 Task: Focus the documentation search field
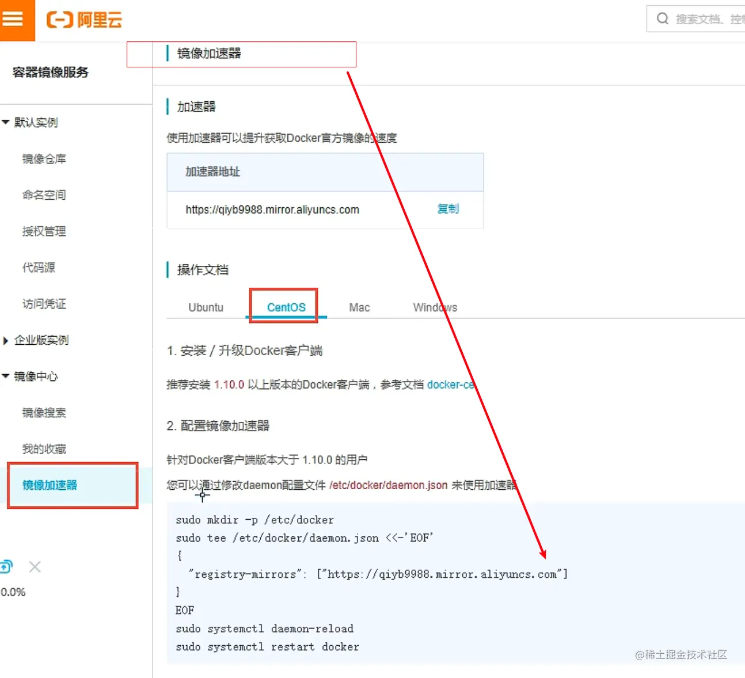[x=696, y=19]
